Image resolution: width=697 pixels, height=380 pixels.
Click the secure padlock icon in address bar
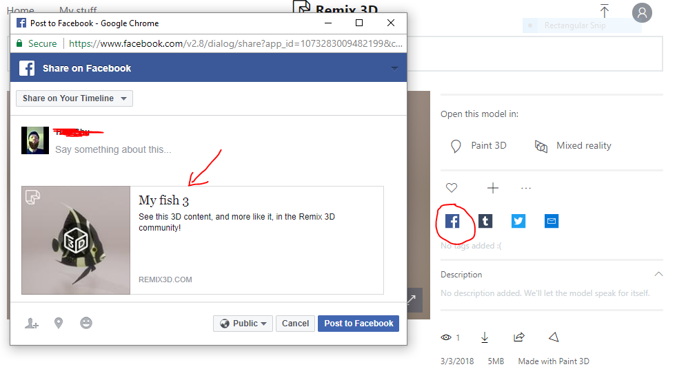pos(19,43)
